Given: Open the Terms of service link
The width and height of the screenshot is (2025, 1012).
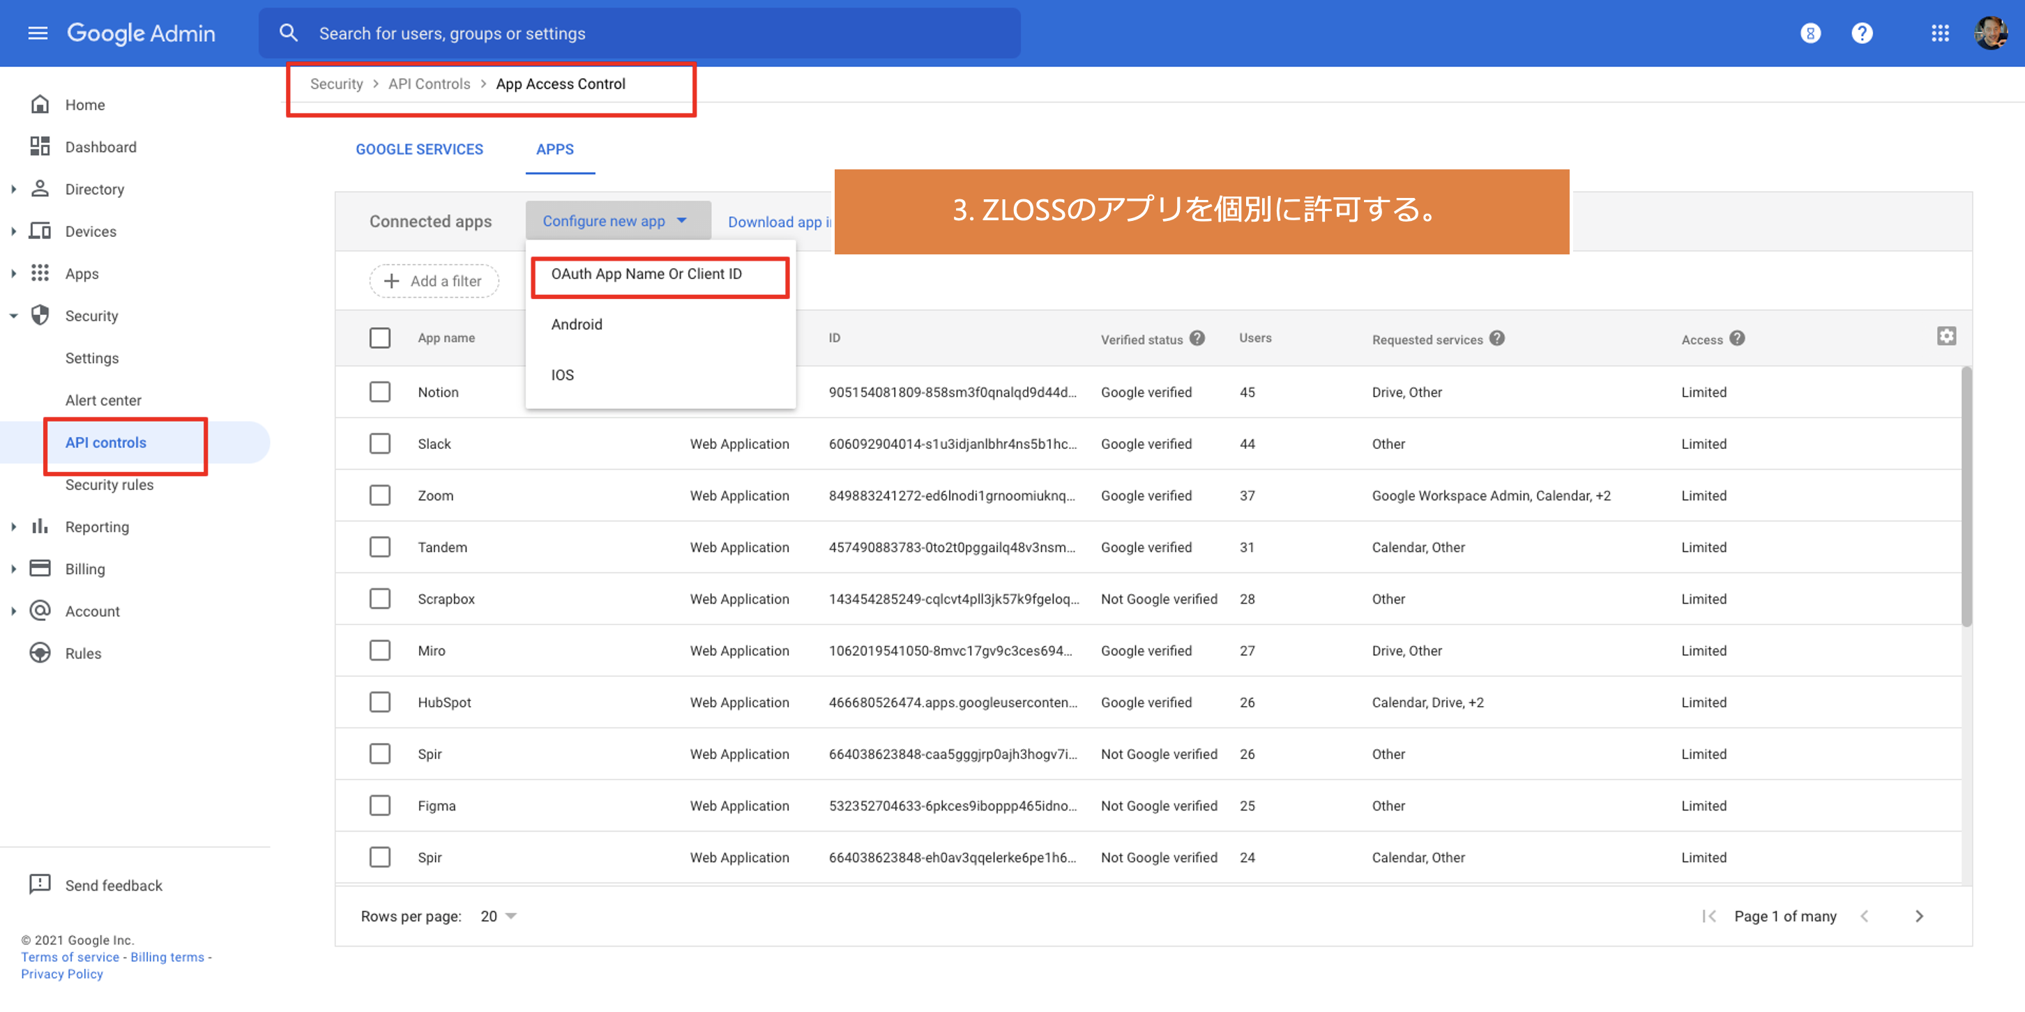Looking at the screenshot, I should (70, 957).
